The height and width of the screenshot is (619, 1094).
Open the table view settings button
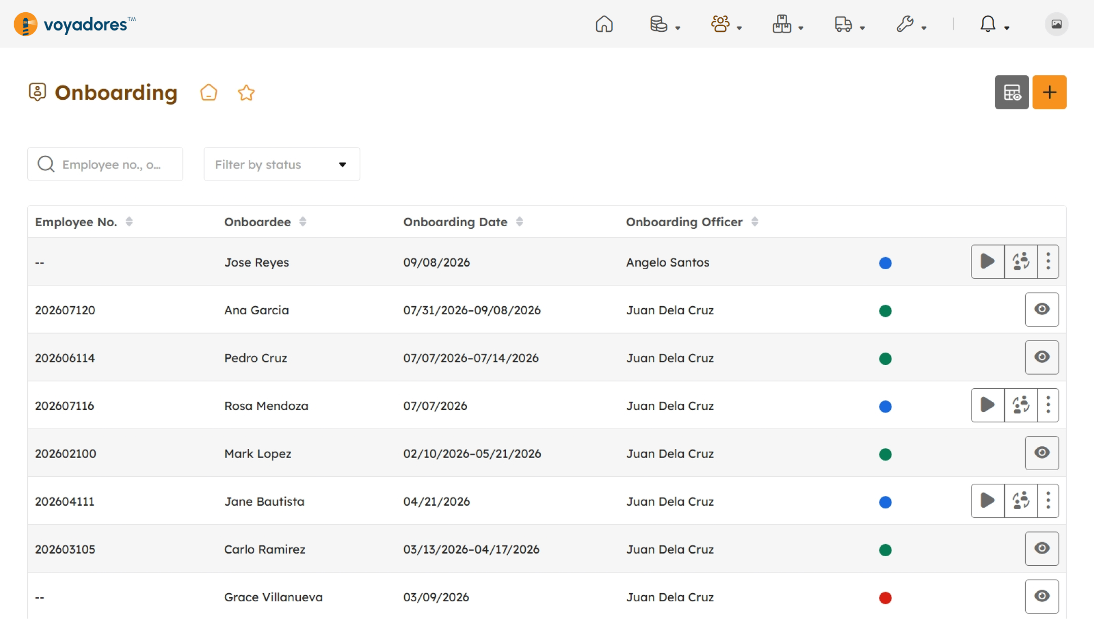pos(1011,92)
